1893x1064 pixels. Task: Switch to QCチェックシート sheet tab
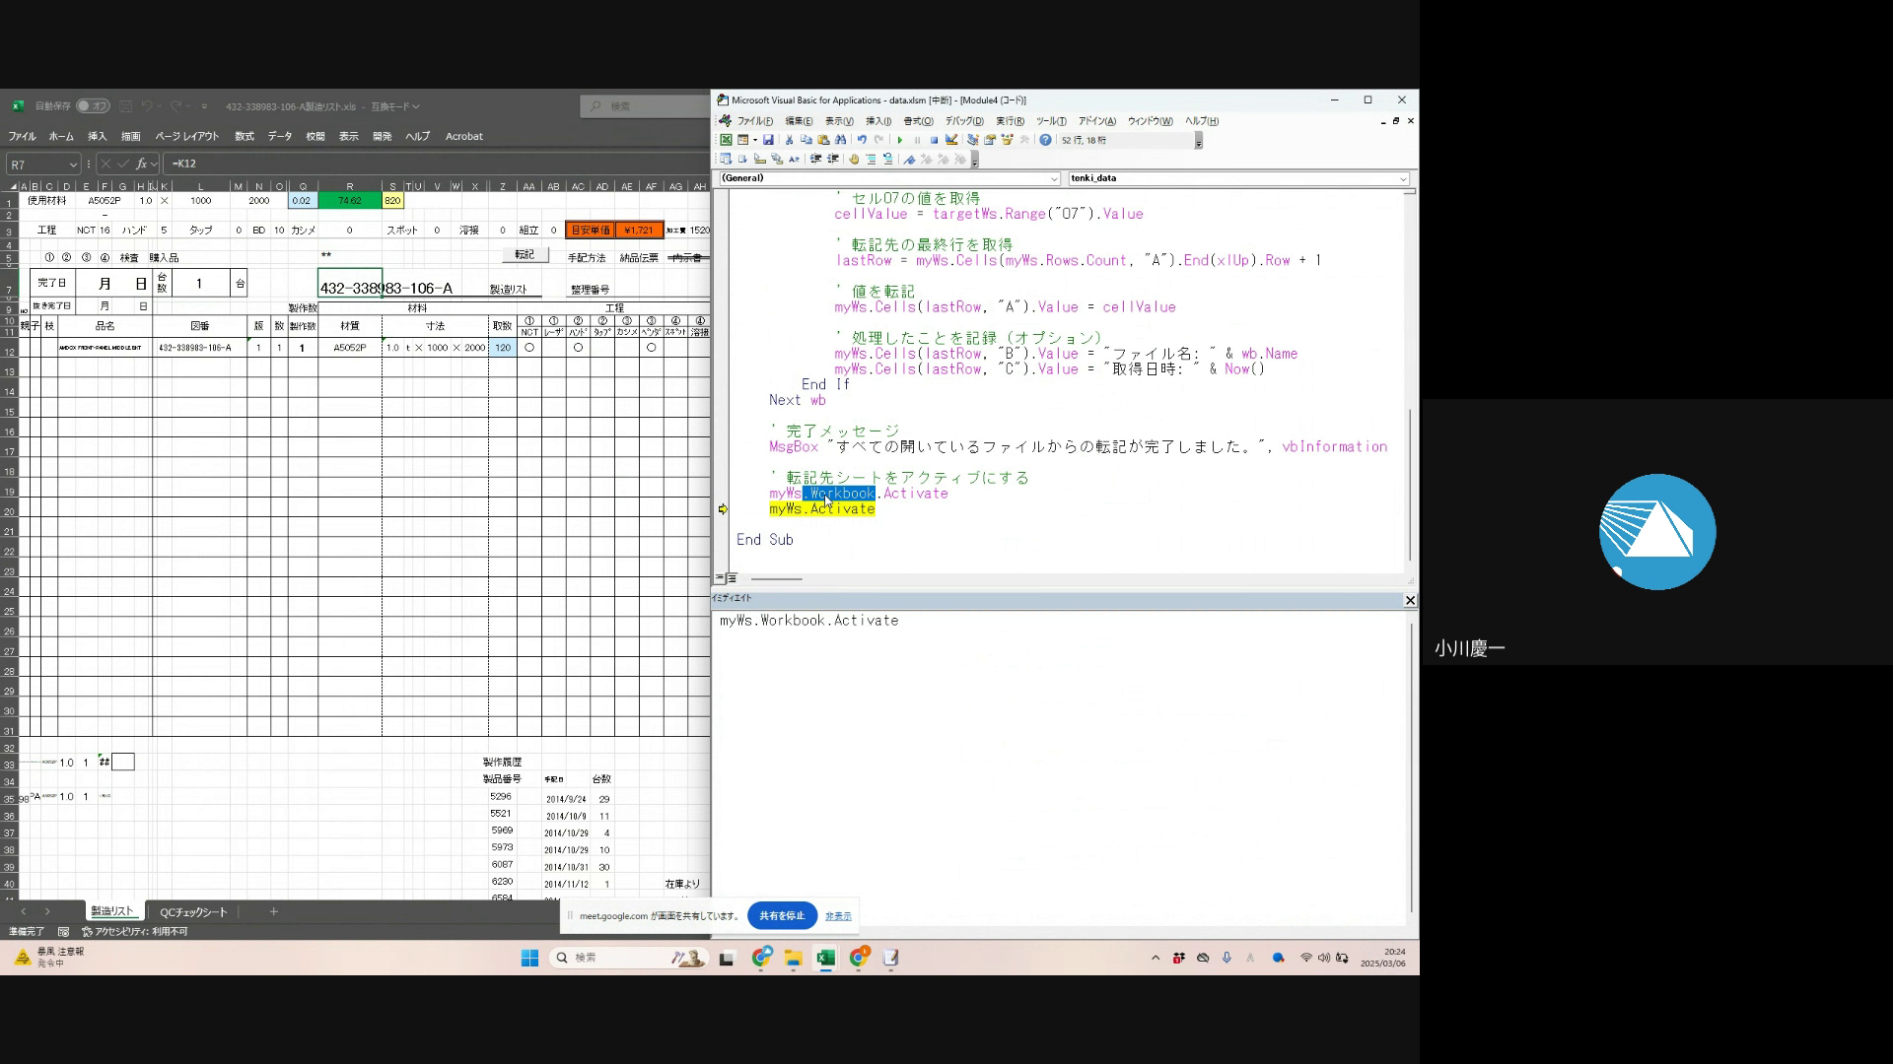click(193, 912)
